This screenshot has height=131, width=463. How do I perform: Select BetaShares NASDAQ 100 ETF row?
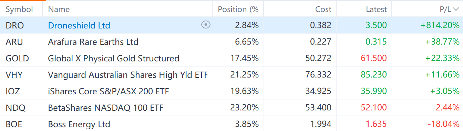coord(231,108)
